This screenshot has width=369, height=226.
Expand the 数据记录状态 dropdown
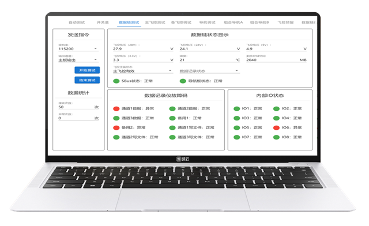click(x=209, y=71)
